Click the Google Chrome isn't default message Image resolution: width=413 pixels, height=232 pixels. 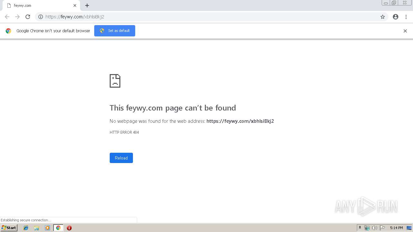coord(53,31)
